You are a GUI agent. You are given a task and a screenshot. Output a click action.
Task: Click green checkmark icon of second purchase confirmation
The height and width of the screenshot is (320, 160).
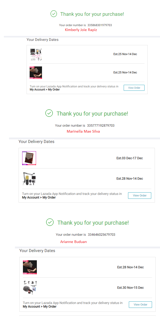click(x=49, y=113)
